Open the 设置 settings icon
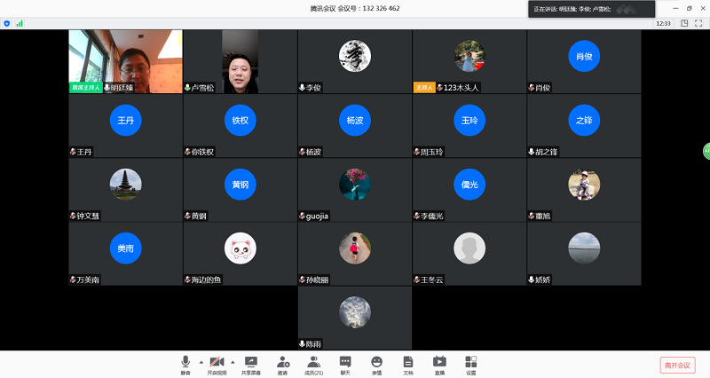This screenshot has width=710, height=378. click(470, 363)
